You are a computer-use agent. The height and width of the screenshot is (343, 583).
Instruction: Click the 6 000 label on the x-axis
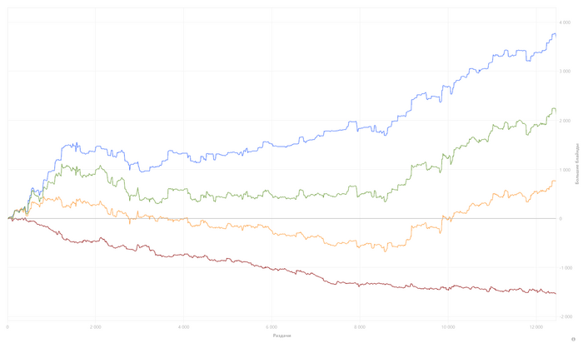(272, 326)
